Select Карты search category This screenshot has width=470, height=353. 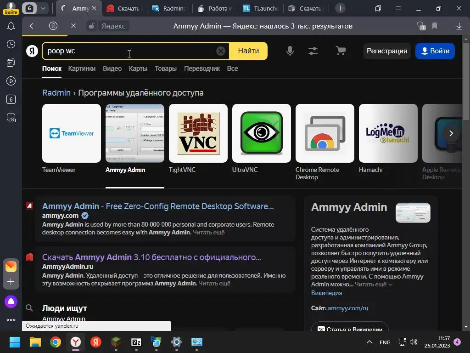[x=138, y=69]
